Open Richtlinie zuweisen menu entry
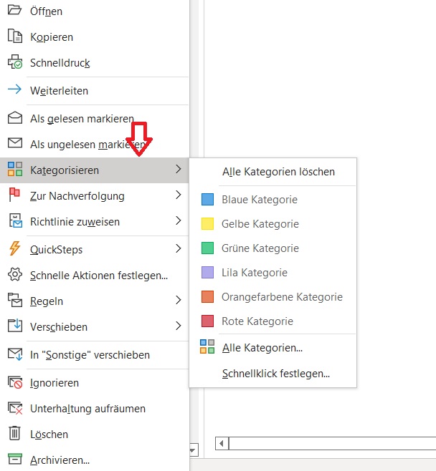This screenshot has height=471, width=436. tap(95, 222)
